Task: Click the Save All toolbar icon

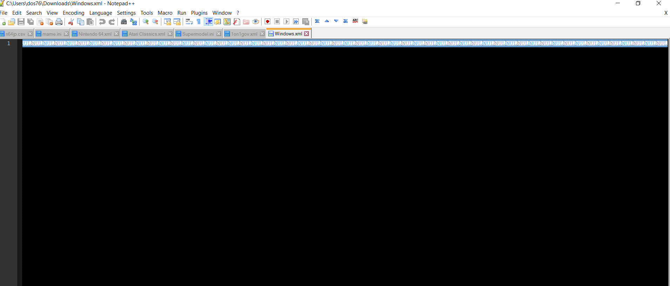Action: point(31,22)
